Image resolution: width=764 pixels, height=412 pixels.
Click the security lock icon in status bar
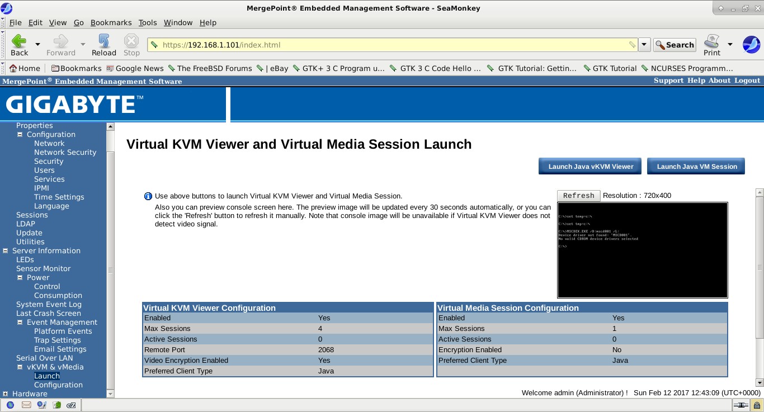coord(756,405)
